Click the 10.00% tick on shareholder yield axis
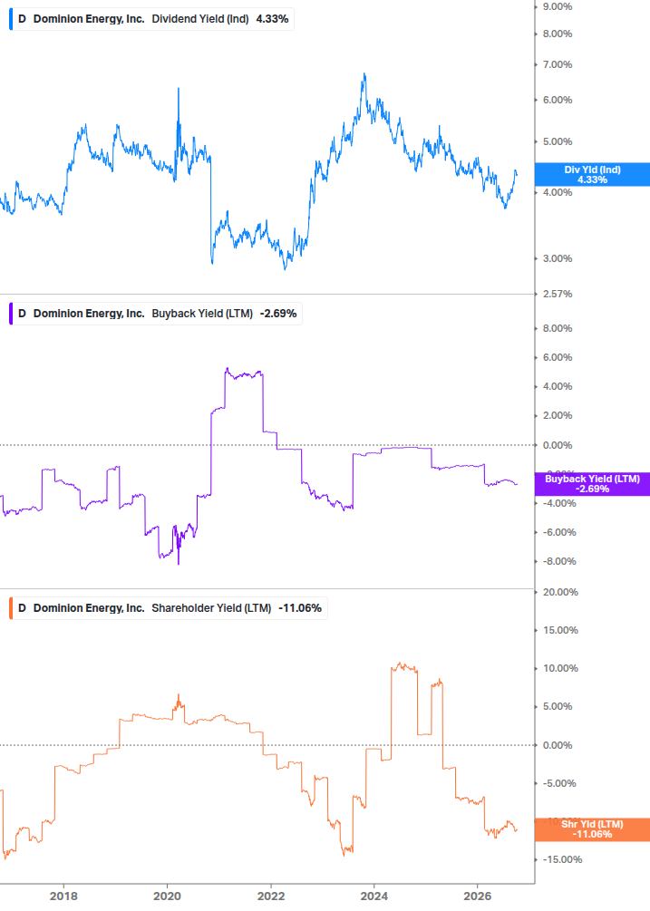This screenshot has width=650, height=911. (x=560, y=668)
